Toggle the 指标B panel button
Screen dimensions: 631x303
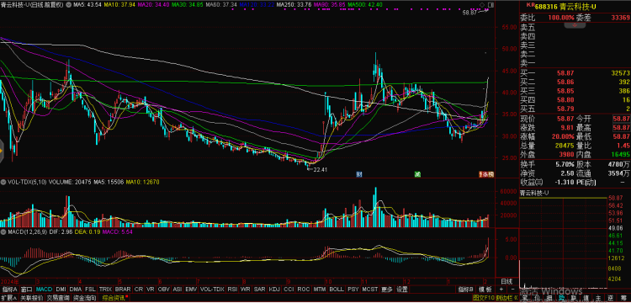tap(464, 290)
